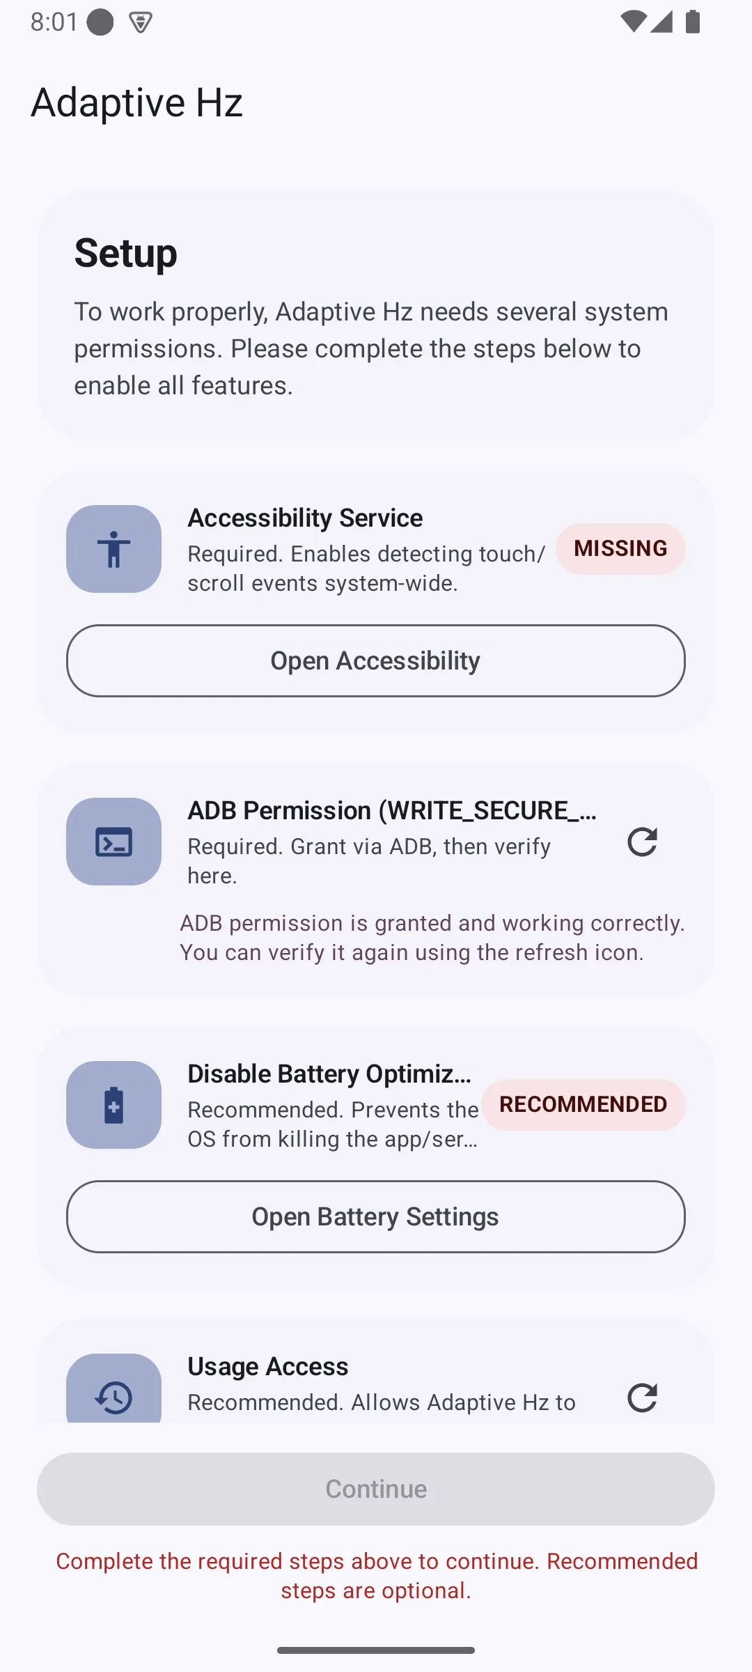Tap the ADB terminal icon

(113, 842)
